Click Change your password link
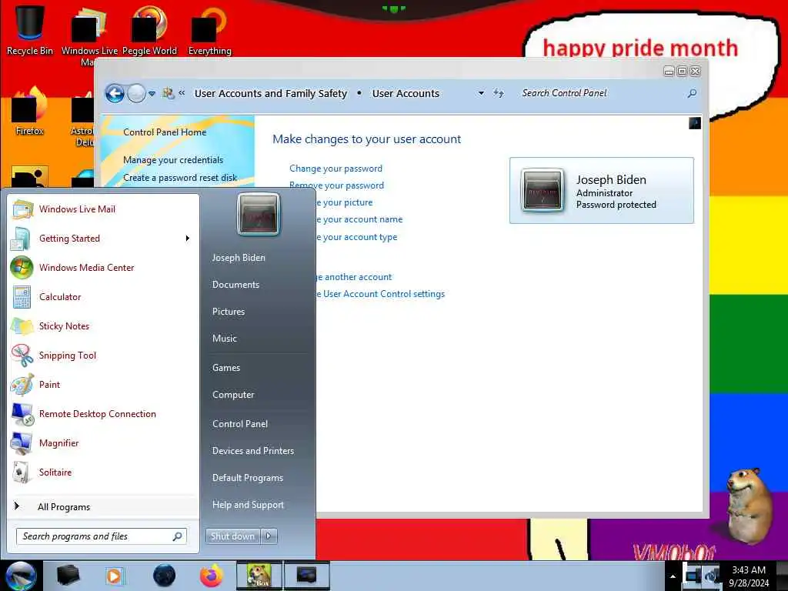The height and width of the screenshot is (591, 788). [336, 169]
